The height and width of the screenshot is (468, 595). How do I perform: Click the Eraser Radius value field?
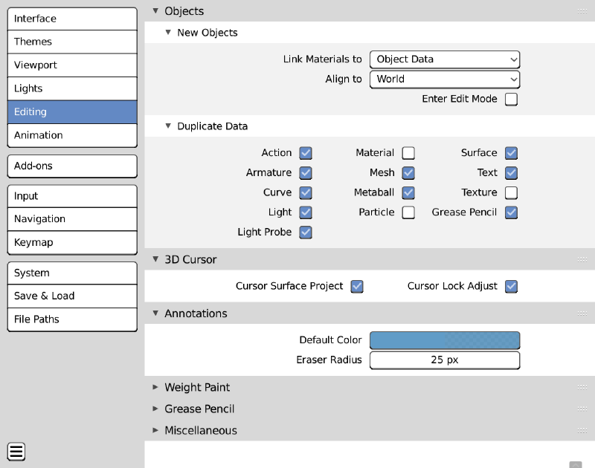[x=445, y=360]
